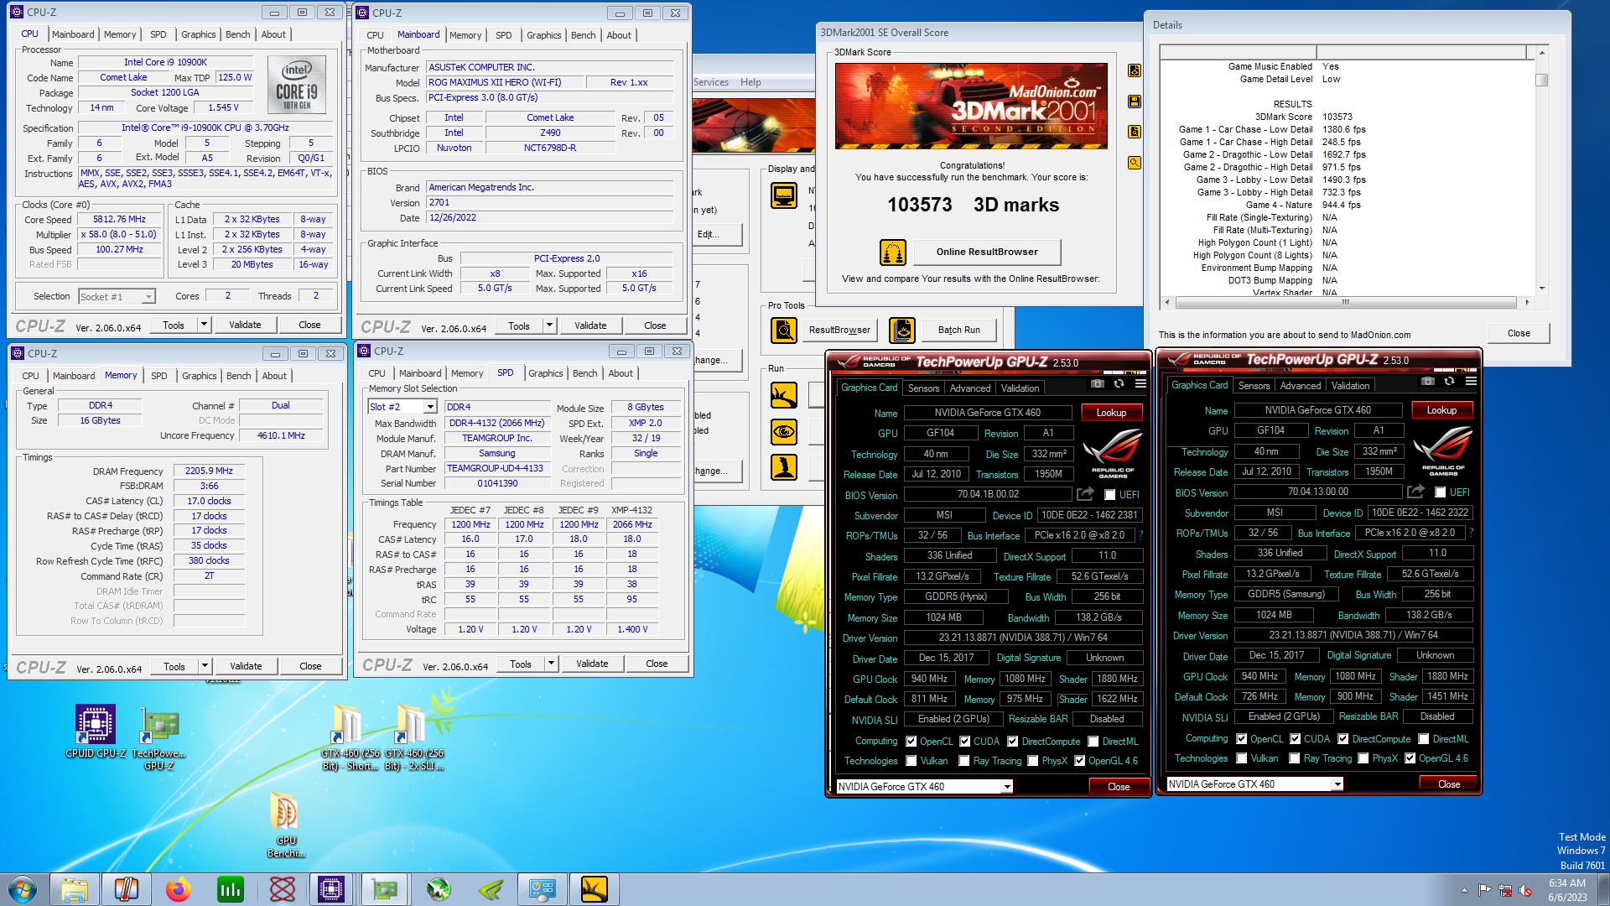Toggle the DirectML checkbox in the left GPU-Z
Viewport: 1610px width, 906px height.
pyautogui.click(x=1093, y=742)
